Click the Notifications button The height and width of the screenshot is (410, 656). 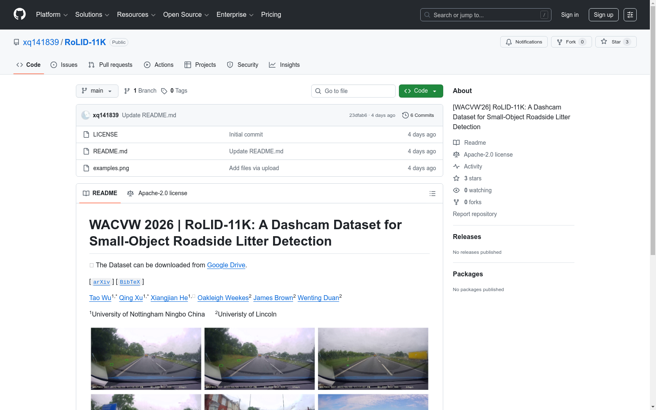tap(524, 42)
